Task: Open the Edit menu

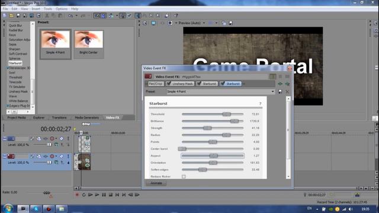Action: (14, 9)
